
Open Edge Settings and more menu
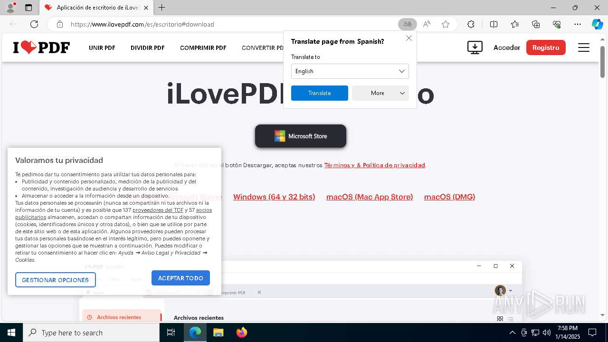coord(578,24)
